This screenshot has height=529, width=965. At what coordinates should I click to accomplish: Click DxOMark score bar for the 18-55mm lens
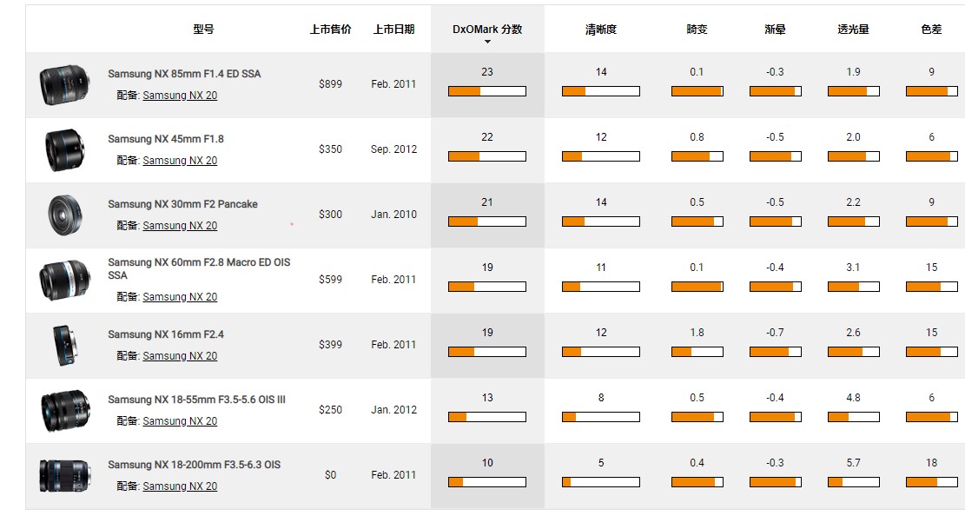pyautogui.click(x=487, y=417)
